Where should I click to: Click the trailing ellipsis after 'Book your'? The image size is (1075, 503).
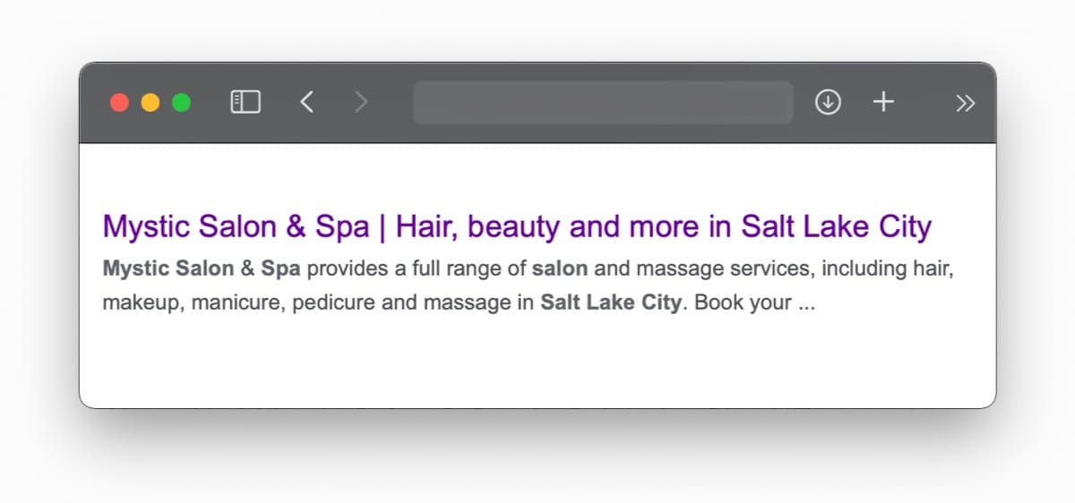click(x=806, y=303)
